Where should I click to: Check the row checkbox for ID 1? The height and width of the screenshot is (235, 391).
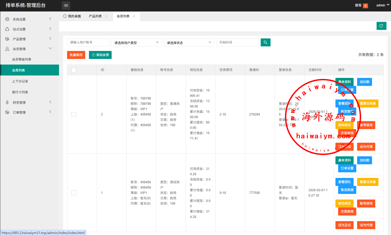[74, 193]
